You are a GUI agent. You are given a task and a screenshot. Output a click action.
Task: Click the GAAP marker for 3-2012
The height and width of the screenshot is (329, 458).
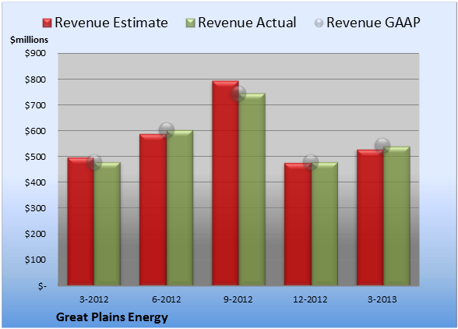pos(94,162)
